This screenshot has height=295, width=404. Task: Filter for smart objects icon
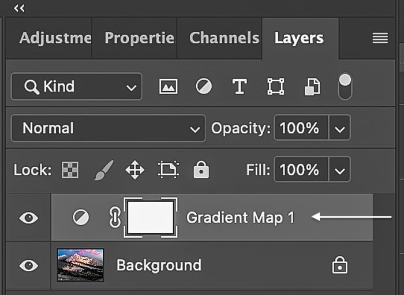(312, 87)
